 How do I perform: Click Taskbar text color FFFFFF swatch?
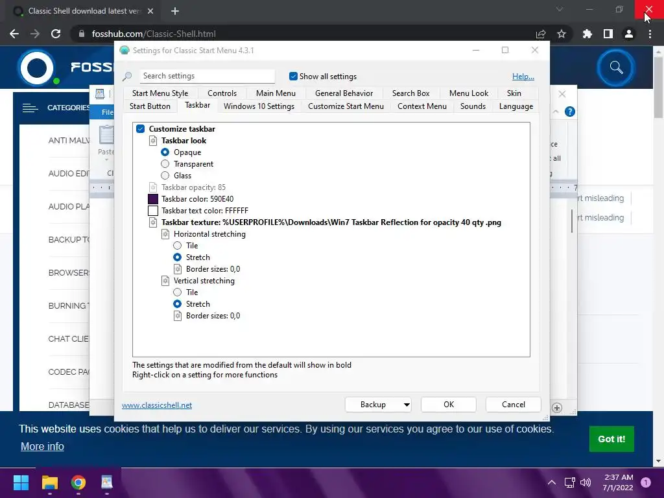click(x=153, y=211)
